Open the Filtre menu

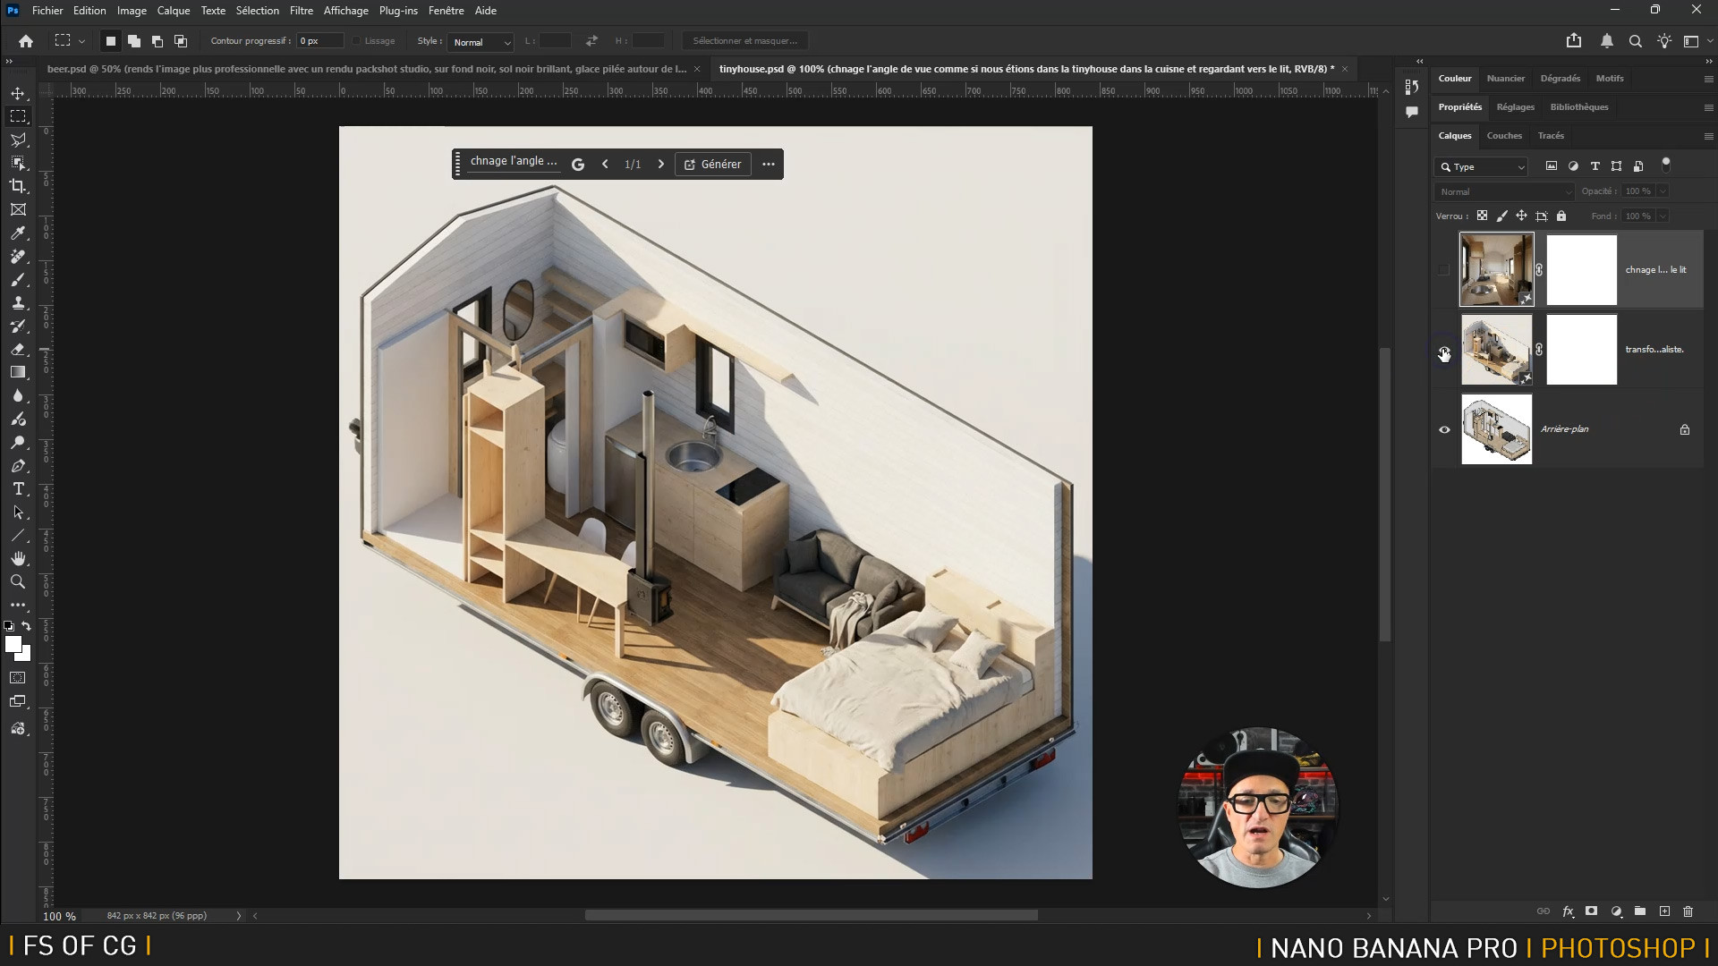(301, 11)
